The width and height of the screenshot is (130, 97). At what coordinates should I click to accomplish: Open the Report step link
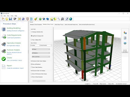point(9,65)
